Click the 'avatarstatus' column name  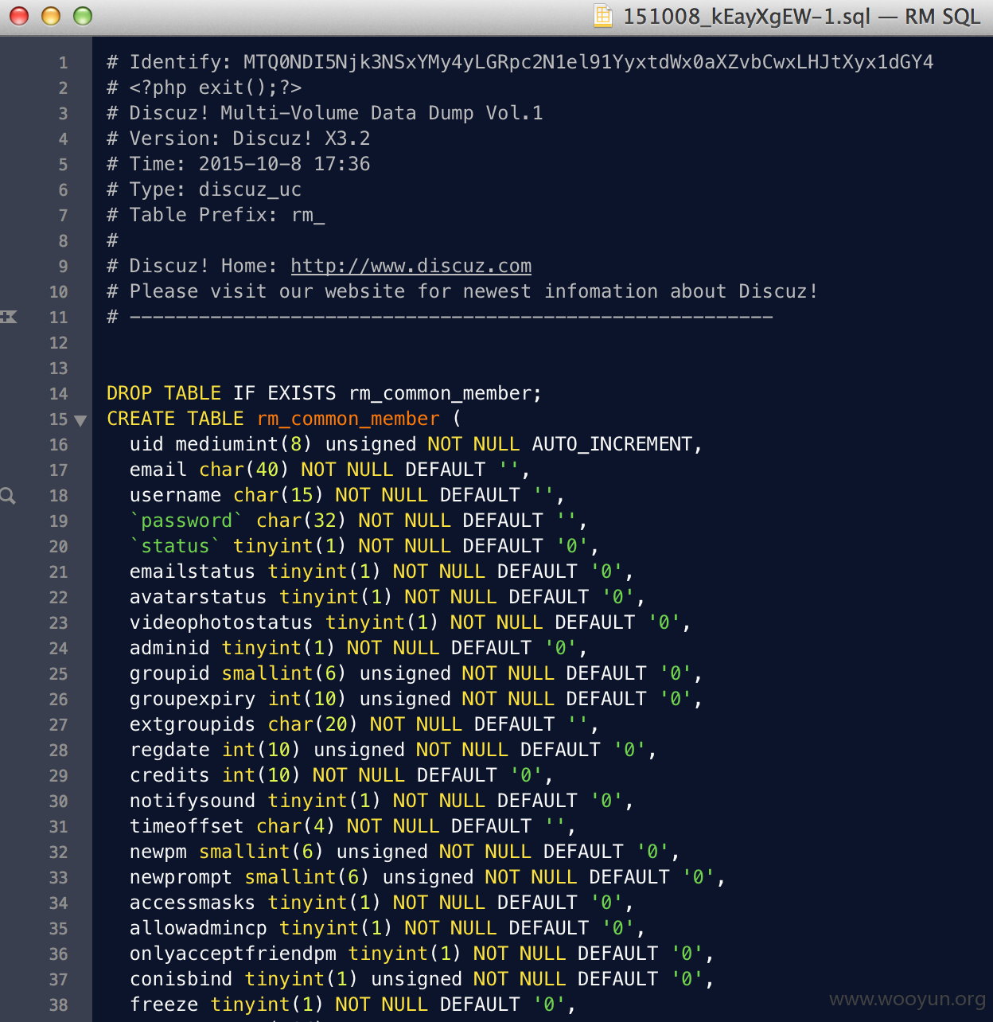(x=198, y=597)
